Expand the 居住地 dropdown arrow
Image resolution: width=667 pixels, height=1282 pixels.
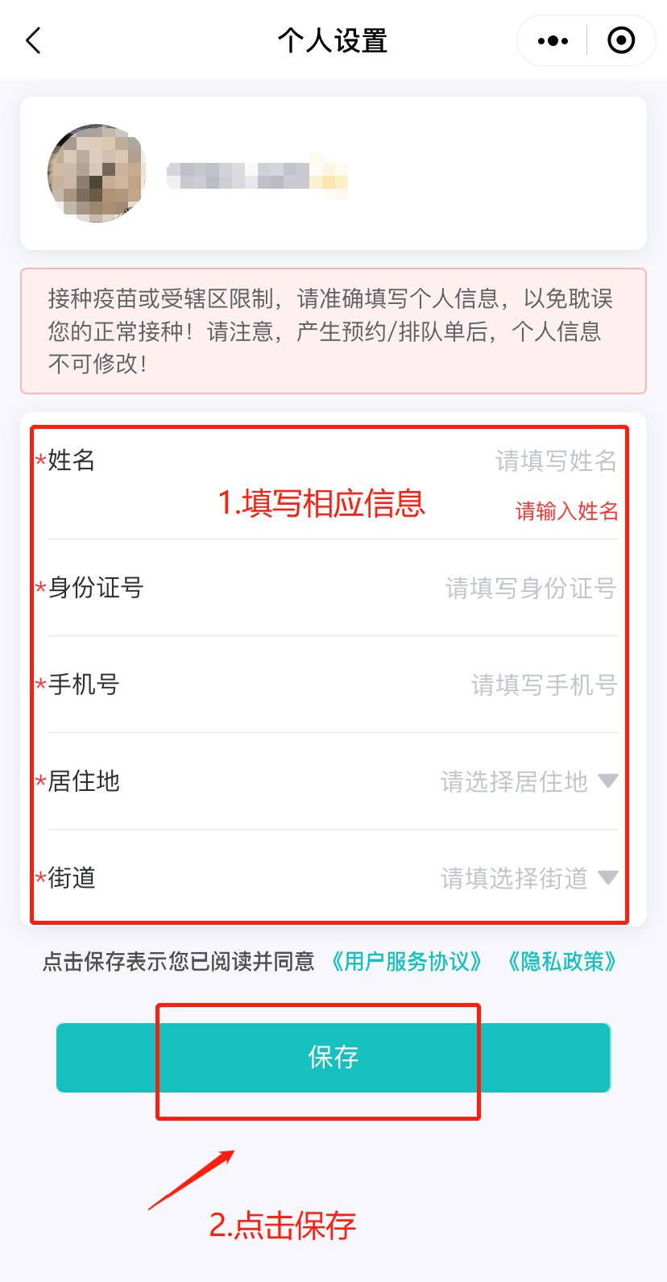[x=608, y=780]
